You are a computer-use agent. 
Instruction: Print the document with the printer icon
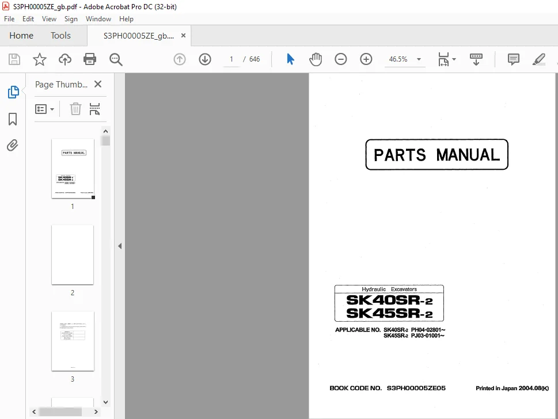pyautogui.click(x=90, y=59)
